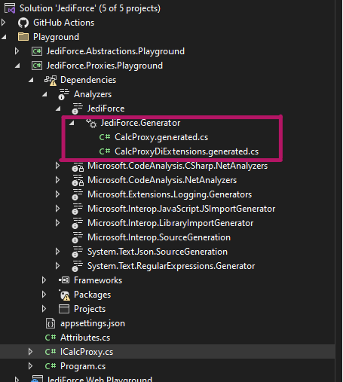Image resolution: width=343 pixels, height=382 pixels.
Task: Expand System.Text.RegularExpressions.Generator
Action: [57, 266]
